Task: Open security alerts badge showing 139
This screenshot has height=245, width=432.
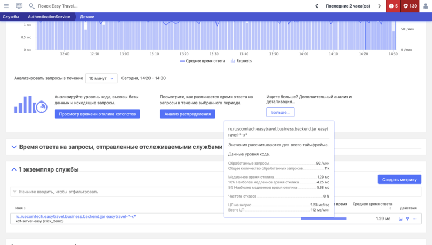Action: (410, 6)
